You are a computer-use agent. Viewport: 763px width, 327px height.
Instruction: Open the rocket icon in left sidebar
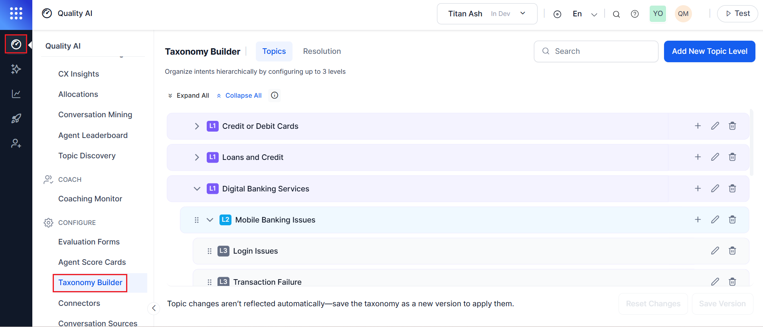(16, 118)
